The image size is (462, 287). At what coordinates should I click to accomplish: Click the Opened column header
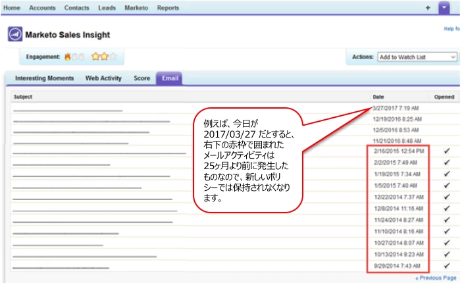click(x=444, y=97)
